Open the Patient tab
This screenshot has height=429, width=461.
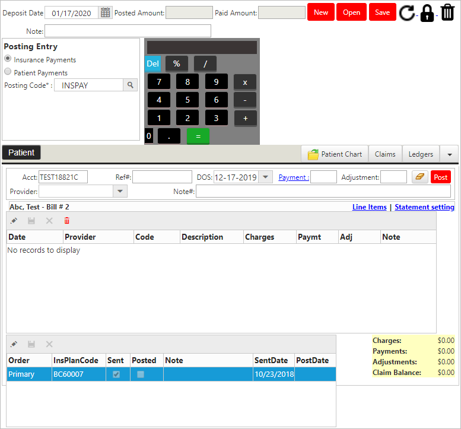21,152
